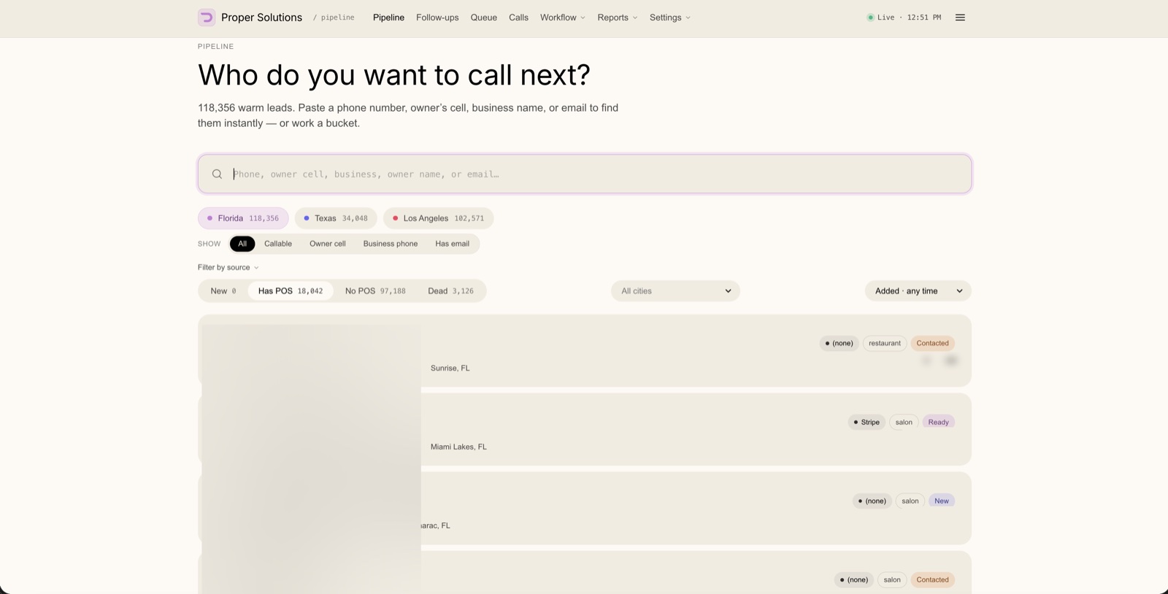The height and width of the screenshot is (594, 1168).
Task: Click salon tag on Miami Lakes lead
Action: (x=904, y=423)
